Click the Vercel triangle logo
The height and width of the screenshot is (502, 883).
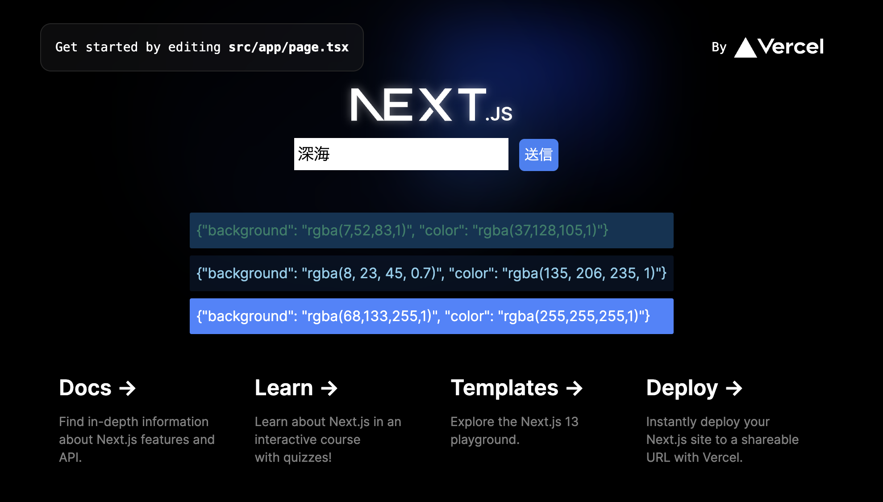point(746,46)
